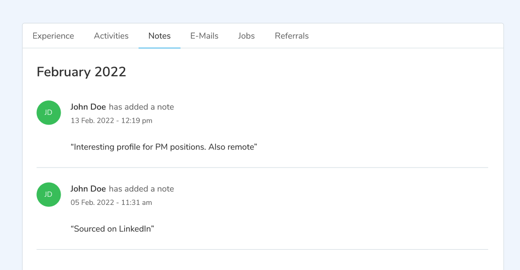Viewport: 520px width, 270px height.
Task: Click the 05 Feb. 2022 - 11:31 am timestamp
Action: [x=111, y=202]
